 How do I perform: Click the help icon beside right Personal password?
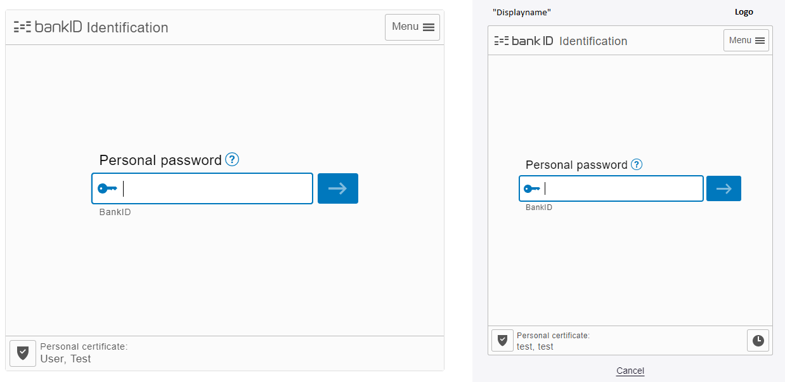click(637, 164)
